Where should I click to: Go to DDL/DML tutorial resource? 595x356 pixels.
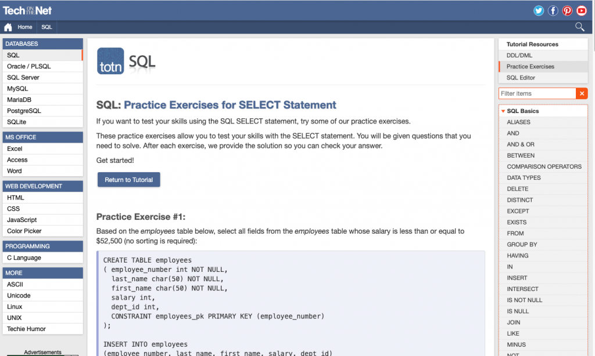pyautogui.click(x=519, y=56)
